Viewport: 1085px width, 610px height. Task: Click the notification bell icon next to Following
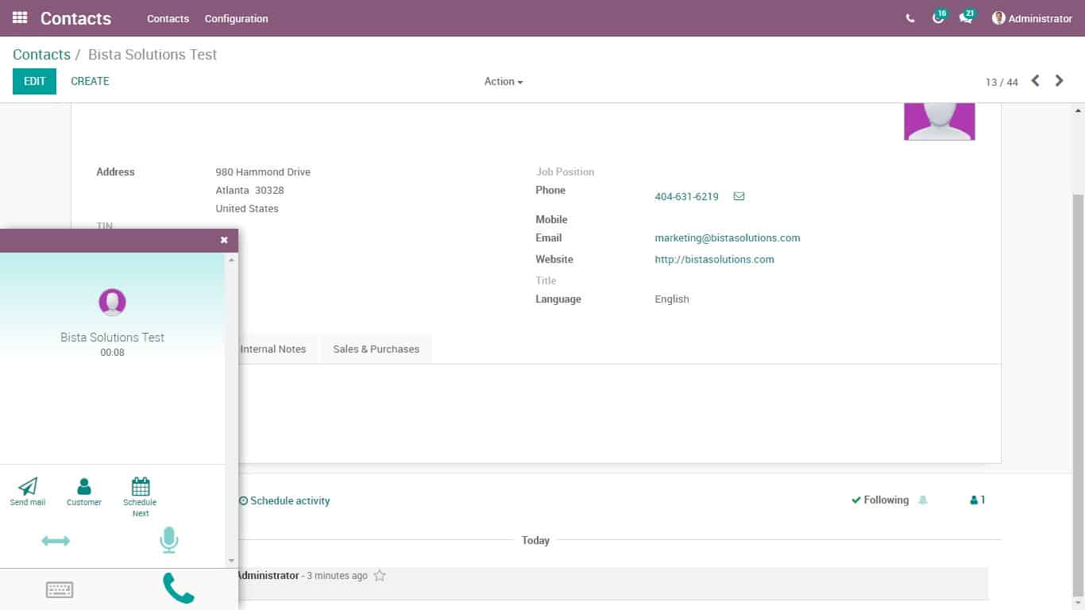click(922, 500)
